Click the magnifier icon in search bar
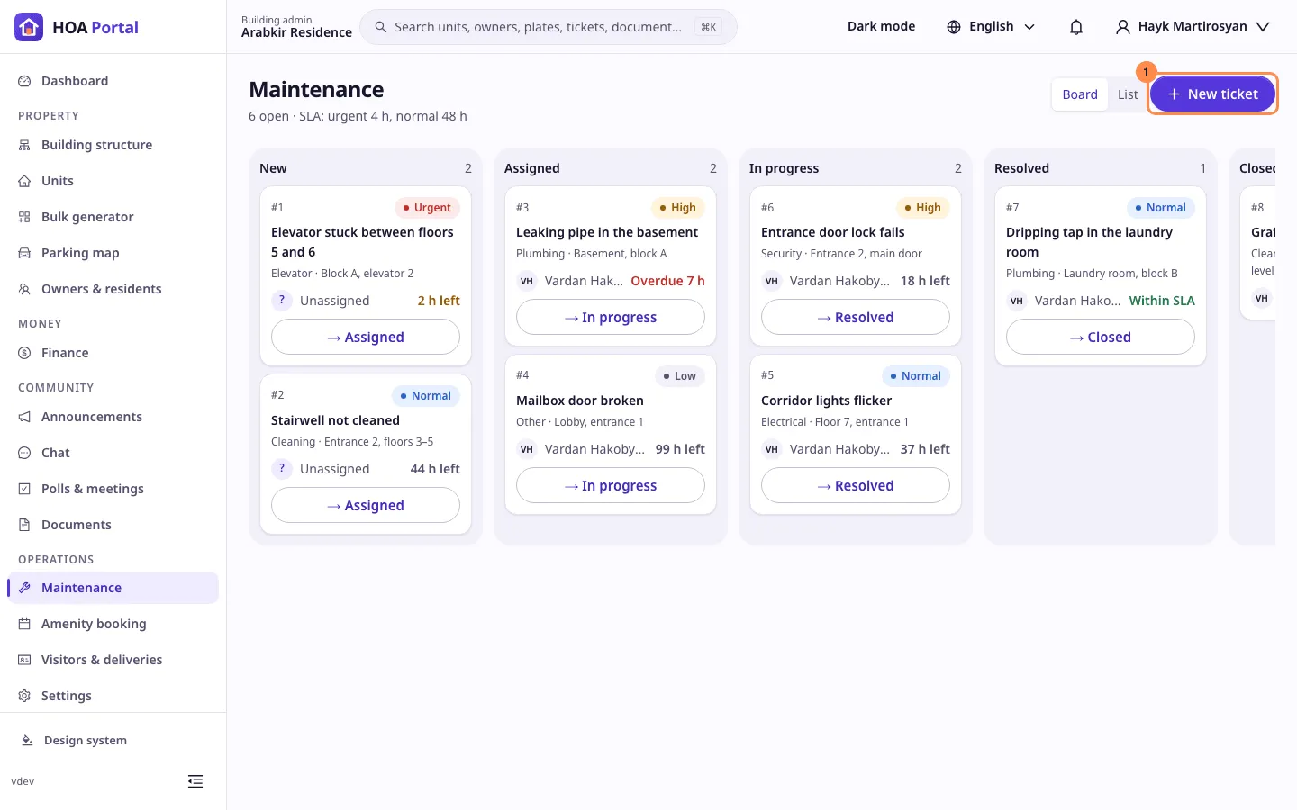This screenshot has height=810, width=1297. [381, 27]
